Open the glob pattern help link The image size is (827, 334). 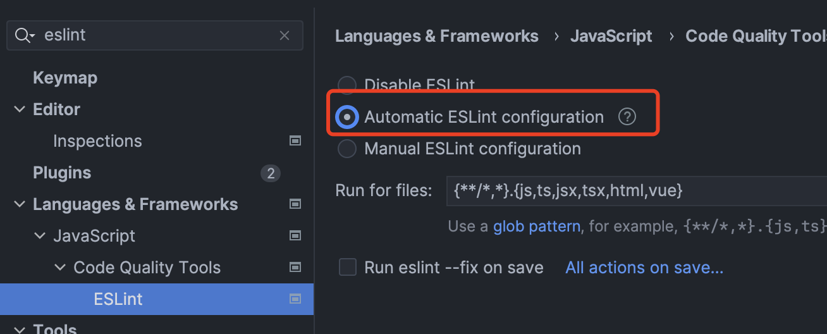[536, 226]
